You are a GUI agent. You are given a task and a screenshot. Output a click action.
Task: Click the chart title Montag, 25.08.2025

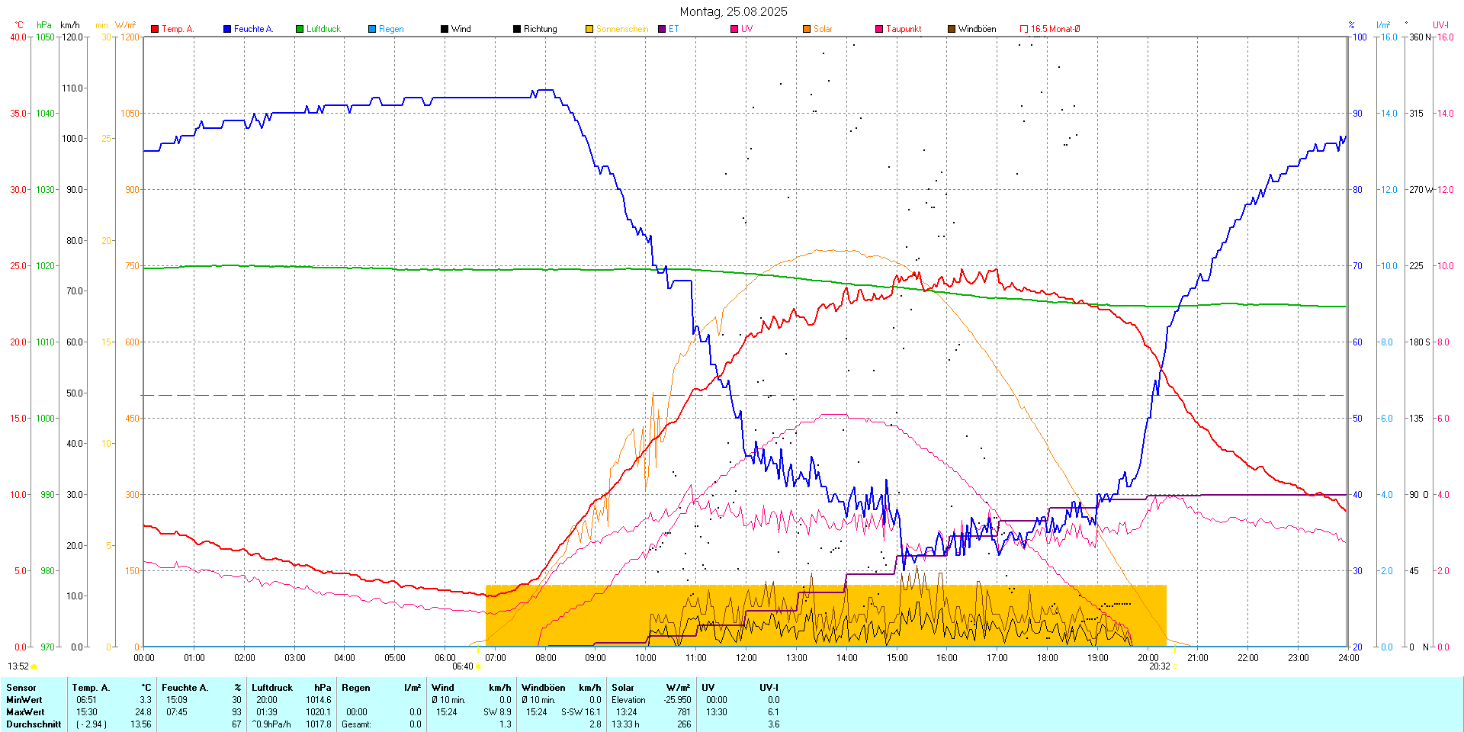coord(733,11)
